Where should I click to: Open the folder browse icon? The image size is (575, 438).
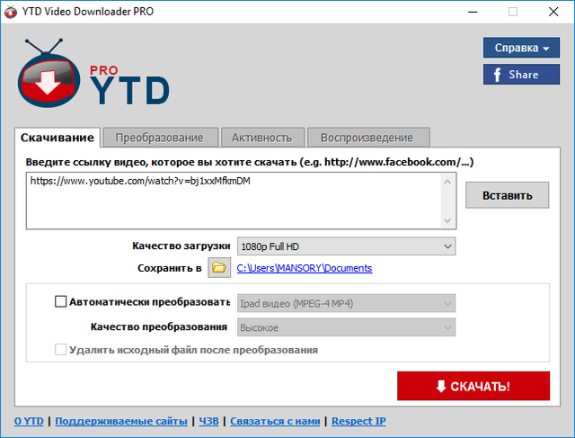pos(219,268)
